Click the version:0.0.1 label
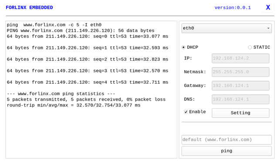Image resolution: width=280 pixels, height=164 pixels. click(x=233, y=8)
